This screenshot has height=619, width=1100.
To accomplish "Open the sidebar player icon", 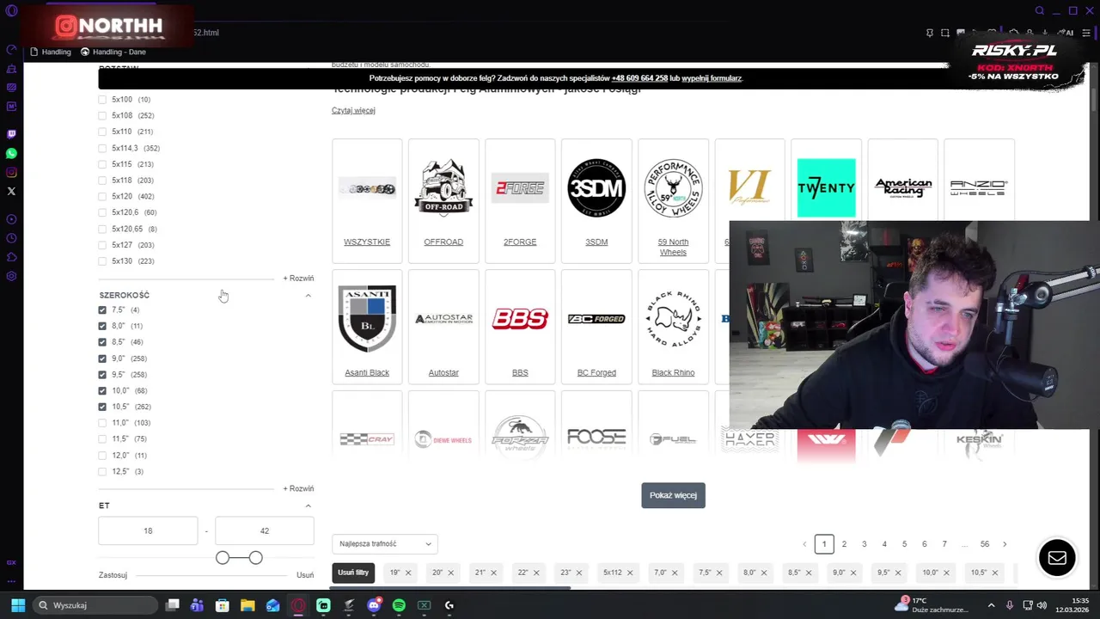I will pos(11,219).
